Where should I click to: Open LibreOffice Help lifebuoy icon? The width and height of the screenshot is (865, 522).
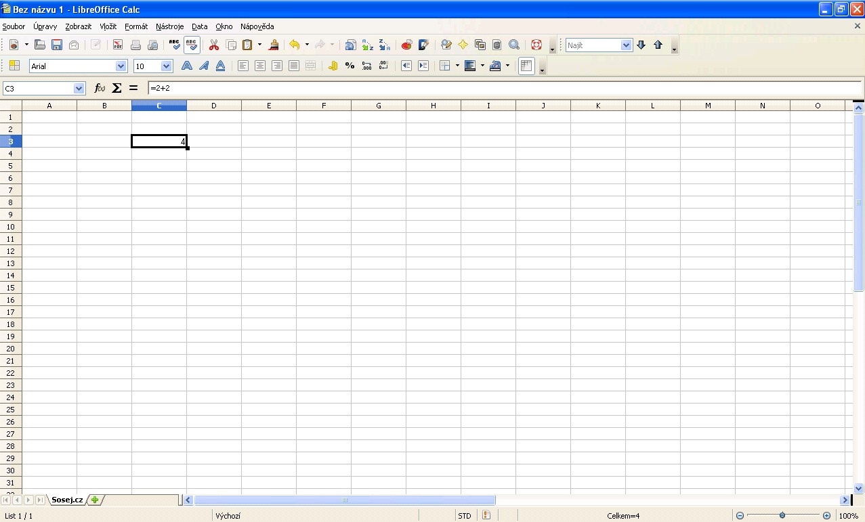[536, 45]
